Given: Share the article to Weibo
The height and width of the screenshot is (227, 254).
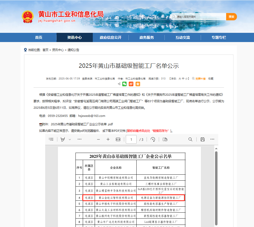Looking at the screenshot, I should 131,84.
